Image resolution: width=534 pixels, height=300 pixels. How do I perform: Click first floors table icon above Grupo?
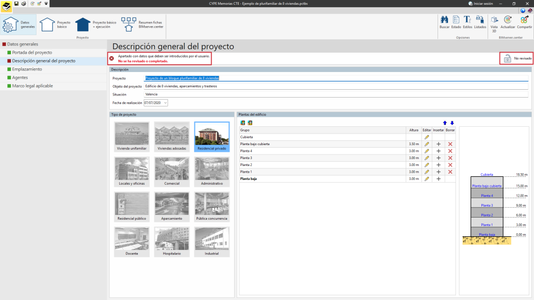tap(243, 123)
